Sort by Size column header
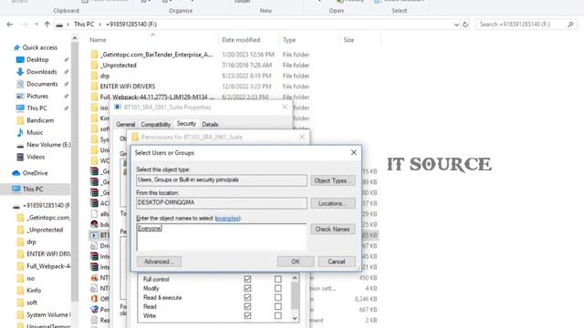 349,40
